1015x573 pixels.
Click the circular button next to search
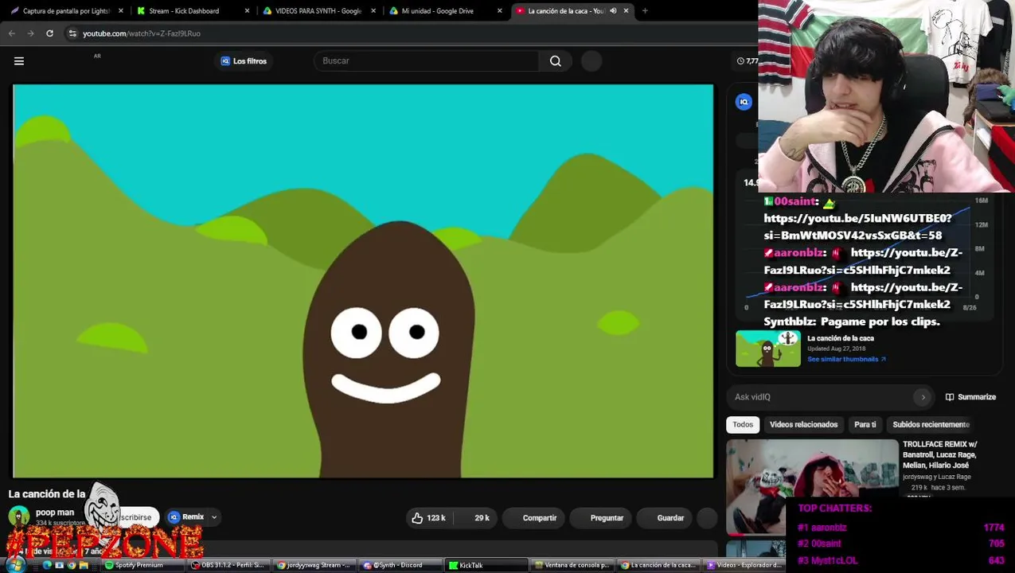coord(591,61)
